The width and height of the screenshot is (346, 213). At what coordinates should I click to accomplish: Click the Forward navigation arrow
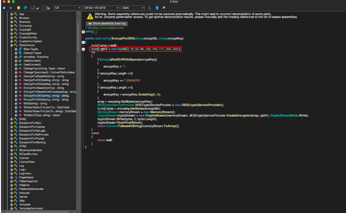point(10,8)
